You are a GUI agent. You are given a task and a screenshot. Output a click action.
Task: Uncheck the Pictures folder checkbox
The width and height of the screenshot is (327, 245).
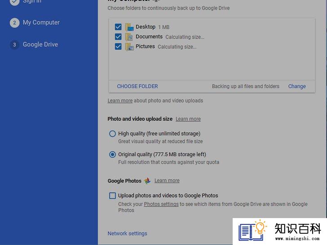tap(118, 47)
